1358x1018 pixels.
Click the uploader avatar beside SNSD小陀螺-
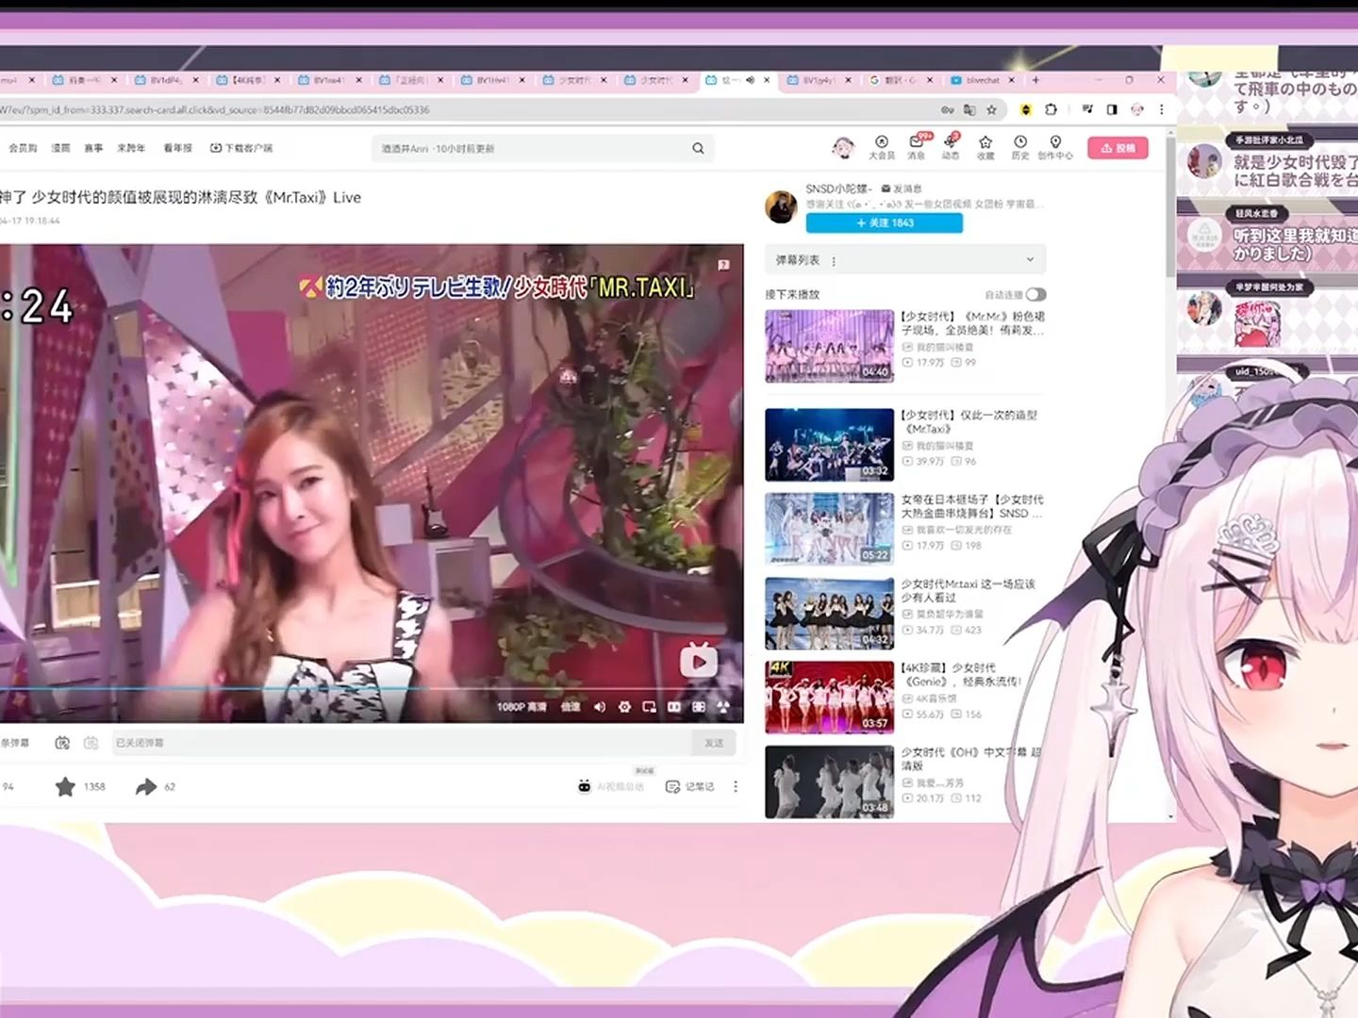781,206
